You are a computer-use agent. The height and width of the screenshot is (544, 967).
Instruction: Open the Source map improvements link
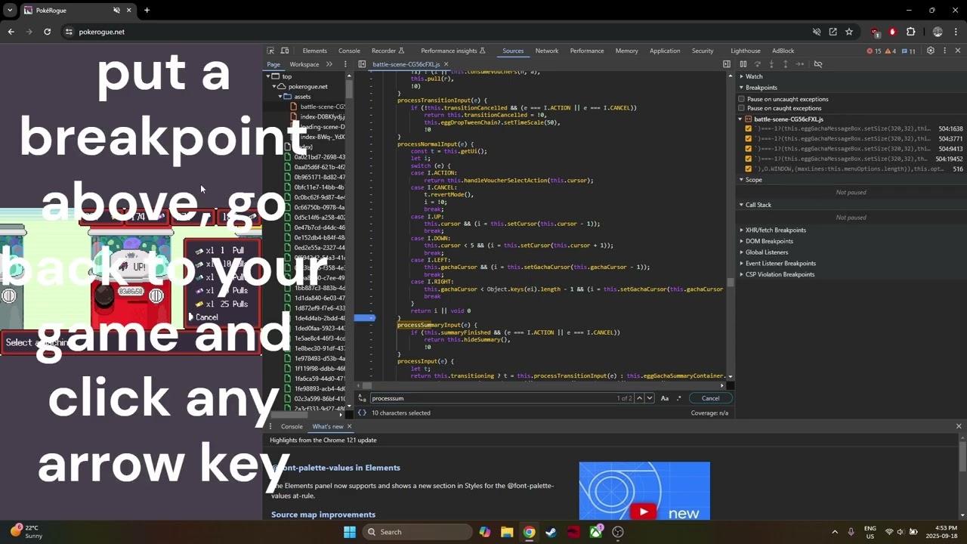(323, 515)
